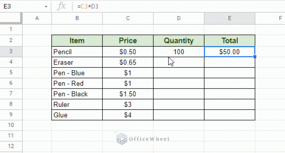
Task: Click the OfficeWheel logo watermark
Action: point(143,139)
